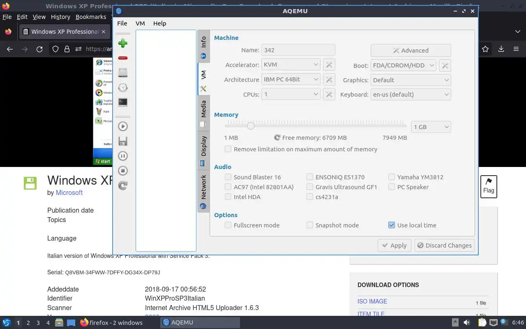Open Accelerator settings tool icon
Viewport: 526px width, 329px height.
[329, 65]
